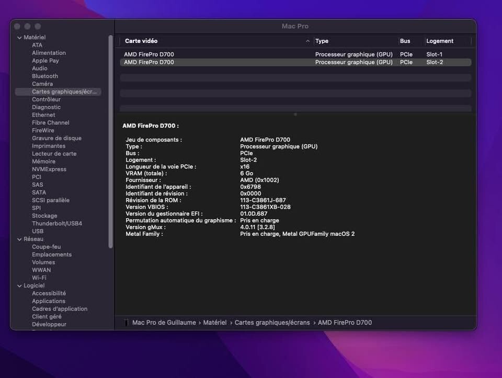This screenshot has width=502, height=378.
Task: Select the AMD FirePro D700 Slot-2 row
Action: [x=295, y=62]
